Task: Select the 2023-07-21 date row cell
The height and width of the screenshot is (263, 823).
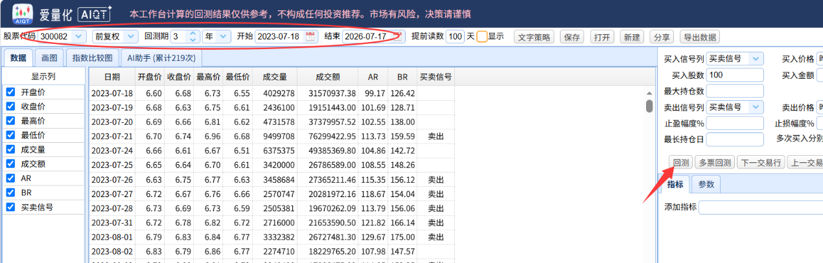Action: pyautogui.click(x=111, y=136)
